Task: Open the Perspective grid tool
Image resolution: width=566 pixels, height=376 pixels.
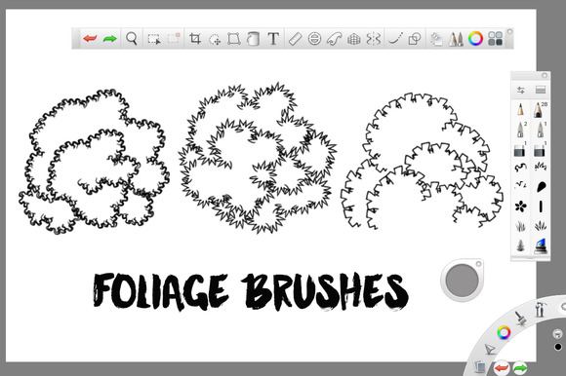Action: tap(353, 39)
